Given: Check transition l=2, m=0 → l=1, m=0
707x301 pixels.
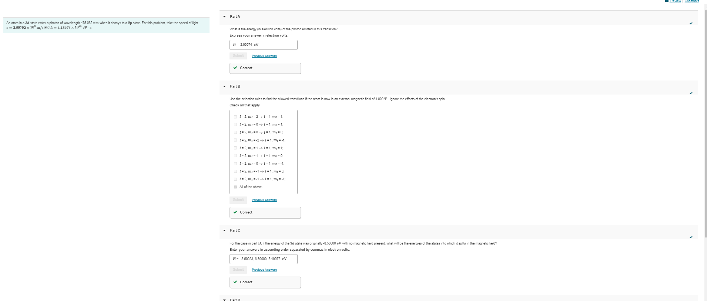Looking at the screenshot, I should click(x=235, y=132).
